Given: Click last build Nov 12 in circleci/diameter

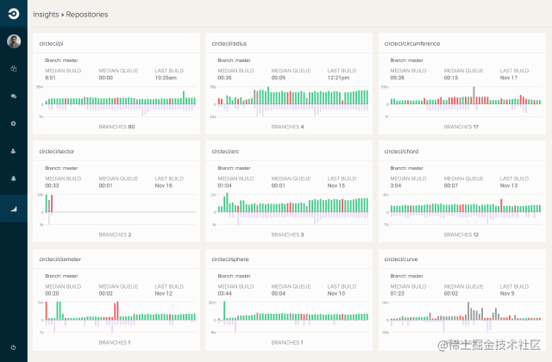Looking at the screenshot, I should point(164,293).
